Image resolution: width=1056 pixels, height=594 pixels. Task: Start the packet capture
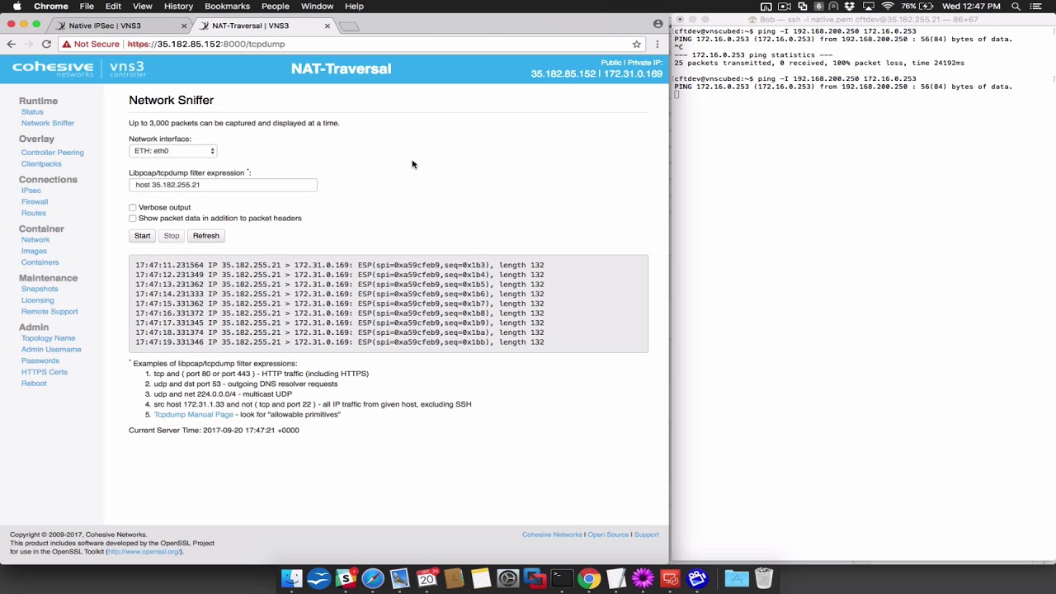click(x=143, y=236)
